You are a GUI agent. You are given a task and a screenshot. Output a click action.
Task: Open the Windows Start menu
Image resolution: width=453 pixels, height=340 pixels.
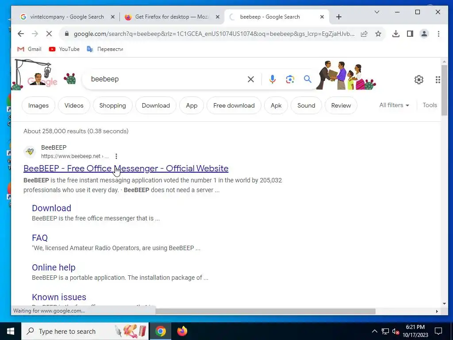(x=11, y=331)
